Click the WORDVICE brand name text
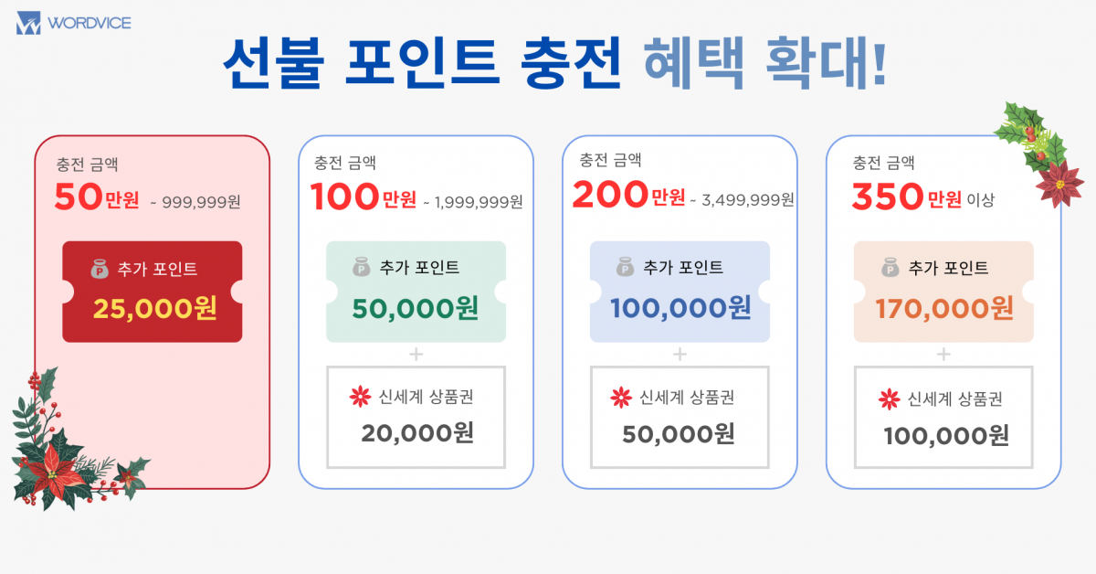This screenshot has width=1096, height=574. tap(90, 23)
